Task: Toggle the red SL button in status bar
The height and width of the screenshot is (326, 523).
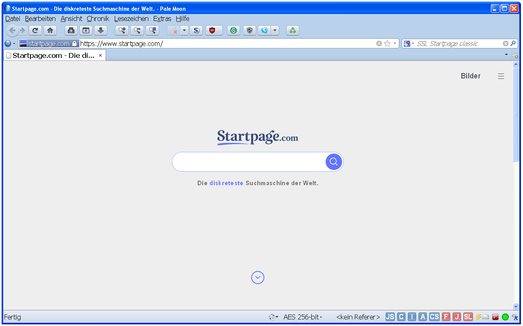Action: [468, 317]
